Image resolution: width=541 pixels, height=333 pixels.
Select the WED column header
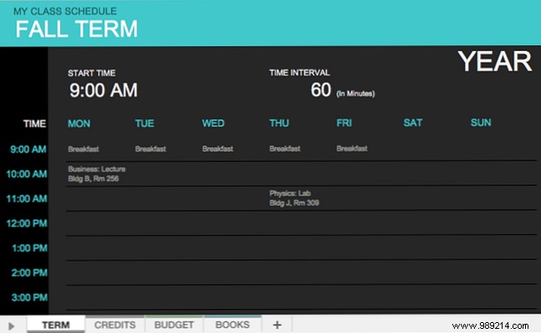(x=213, y=123)
